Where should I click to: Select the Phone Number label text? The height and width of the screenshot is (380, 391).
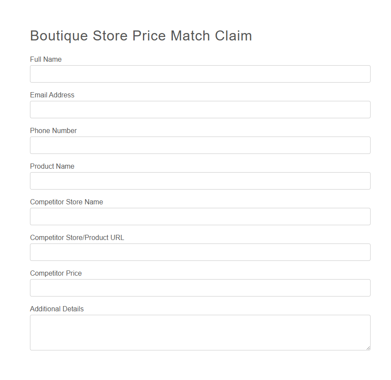pos(53,130)
